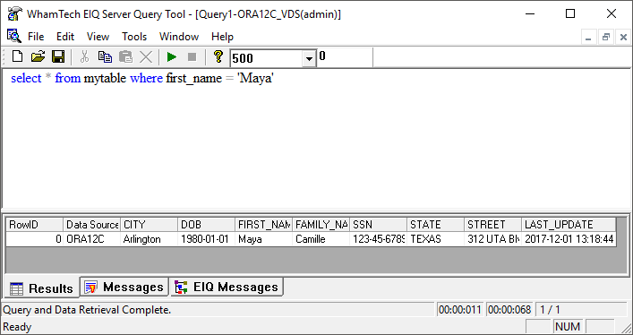Viewport: 633px width, 335px height.
Task: Click the STREET column header
Action: pos(493,225)
